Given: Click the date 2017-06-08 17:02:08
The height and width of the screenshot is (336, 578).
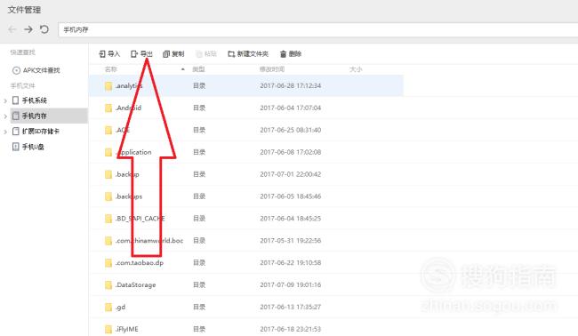Looking at the screenshot, I should [291, 152].
